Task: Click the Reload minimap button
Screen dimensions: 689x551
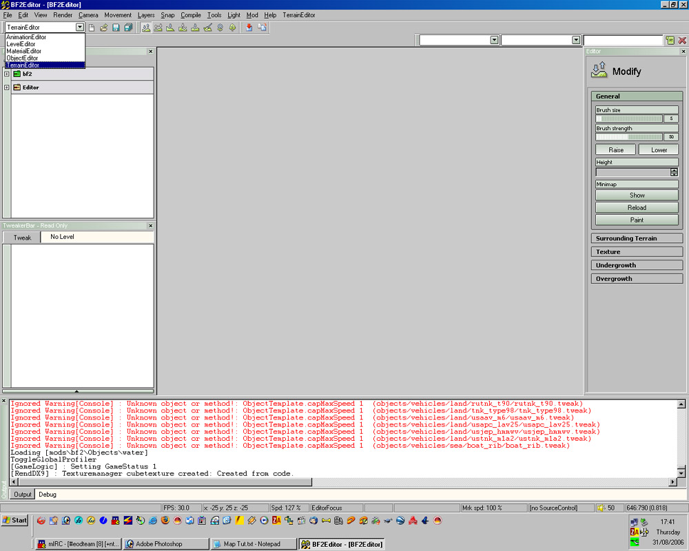Action: coord(637,207)
